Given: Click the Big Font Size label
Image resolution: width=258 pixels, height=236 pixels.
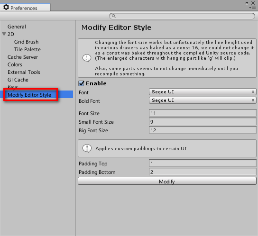Looking at the screenshot, I should pos(93,131).
